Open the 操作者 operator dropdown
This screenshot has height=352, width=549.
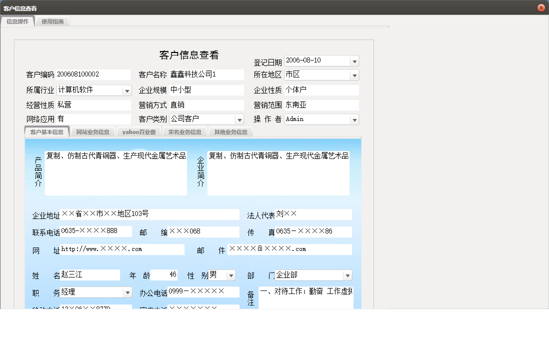[x=354, y=119]
